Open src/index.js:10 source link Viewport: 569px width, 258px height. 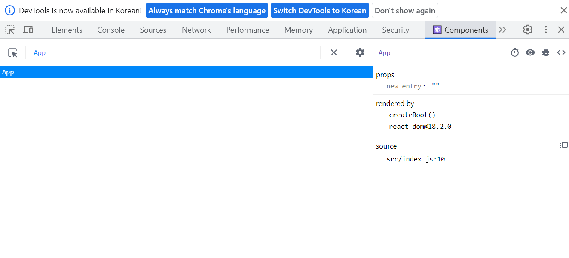click(416, 159)
